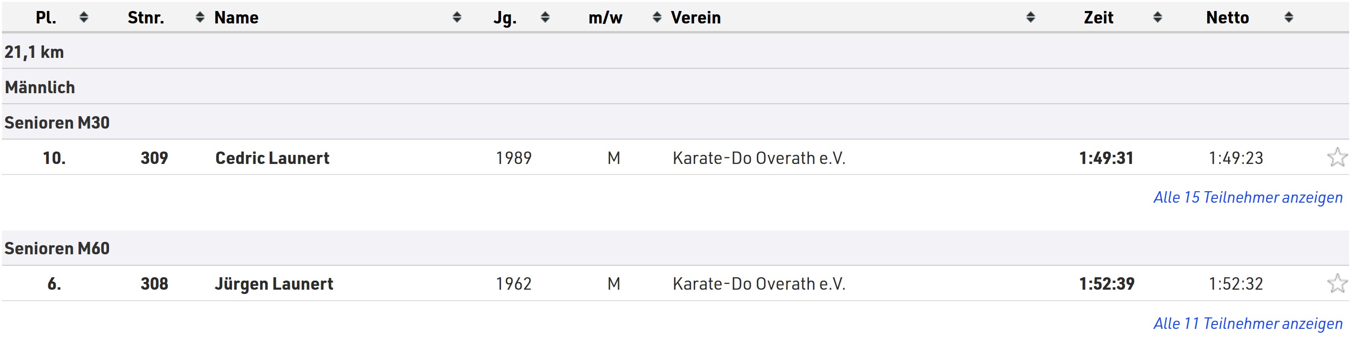Click sort arrows next to Stnr.
Screen dimensions: 1353x337
pyautogui.click(x=199, y=17)
